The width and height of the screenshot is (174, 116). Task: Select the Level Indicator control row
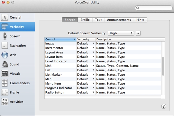[x=103, y=61]
